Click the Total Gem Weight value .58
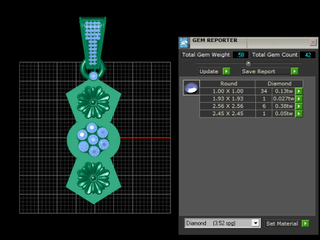 coord(241,55)
